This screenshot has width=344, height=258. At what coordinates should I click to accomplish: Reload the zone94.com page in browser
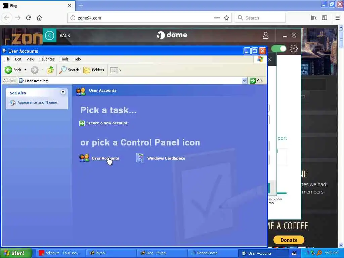click(29, 18)
